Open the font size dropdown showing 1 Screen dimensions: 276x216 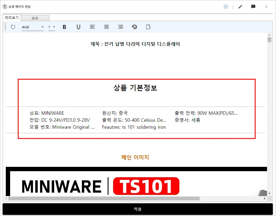tap(52, 27)
